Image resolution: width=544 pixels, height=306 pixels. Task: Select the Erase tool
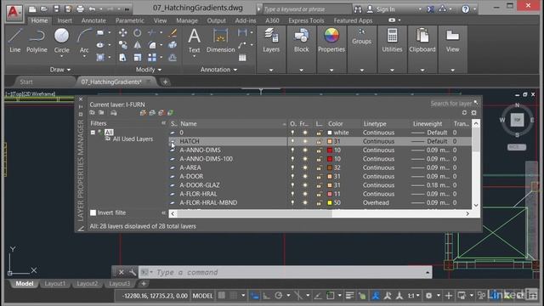point(173,33)
